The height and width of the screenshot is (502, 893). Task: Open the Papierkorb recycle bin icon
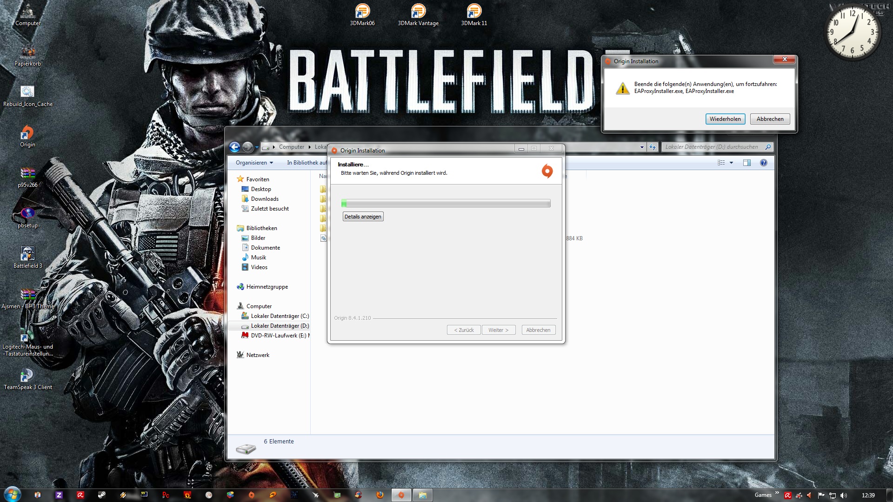pyautogui.click(x=28, y=55)
